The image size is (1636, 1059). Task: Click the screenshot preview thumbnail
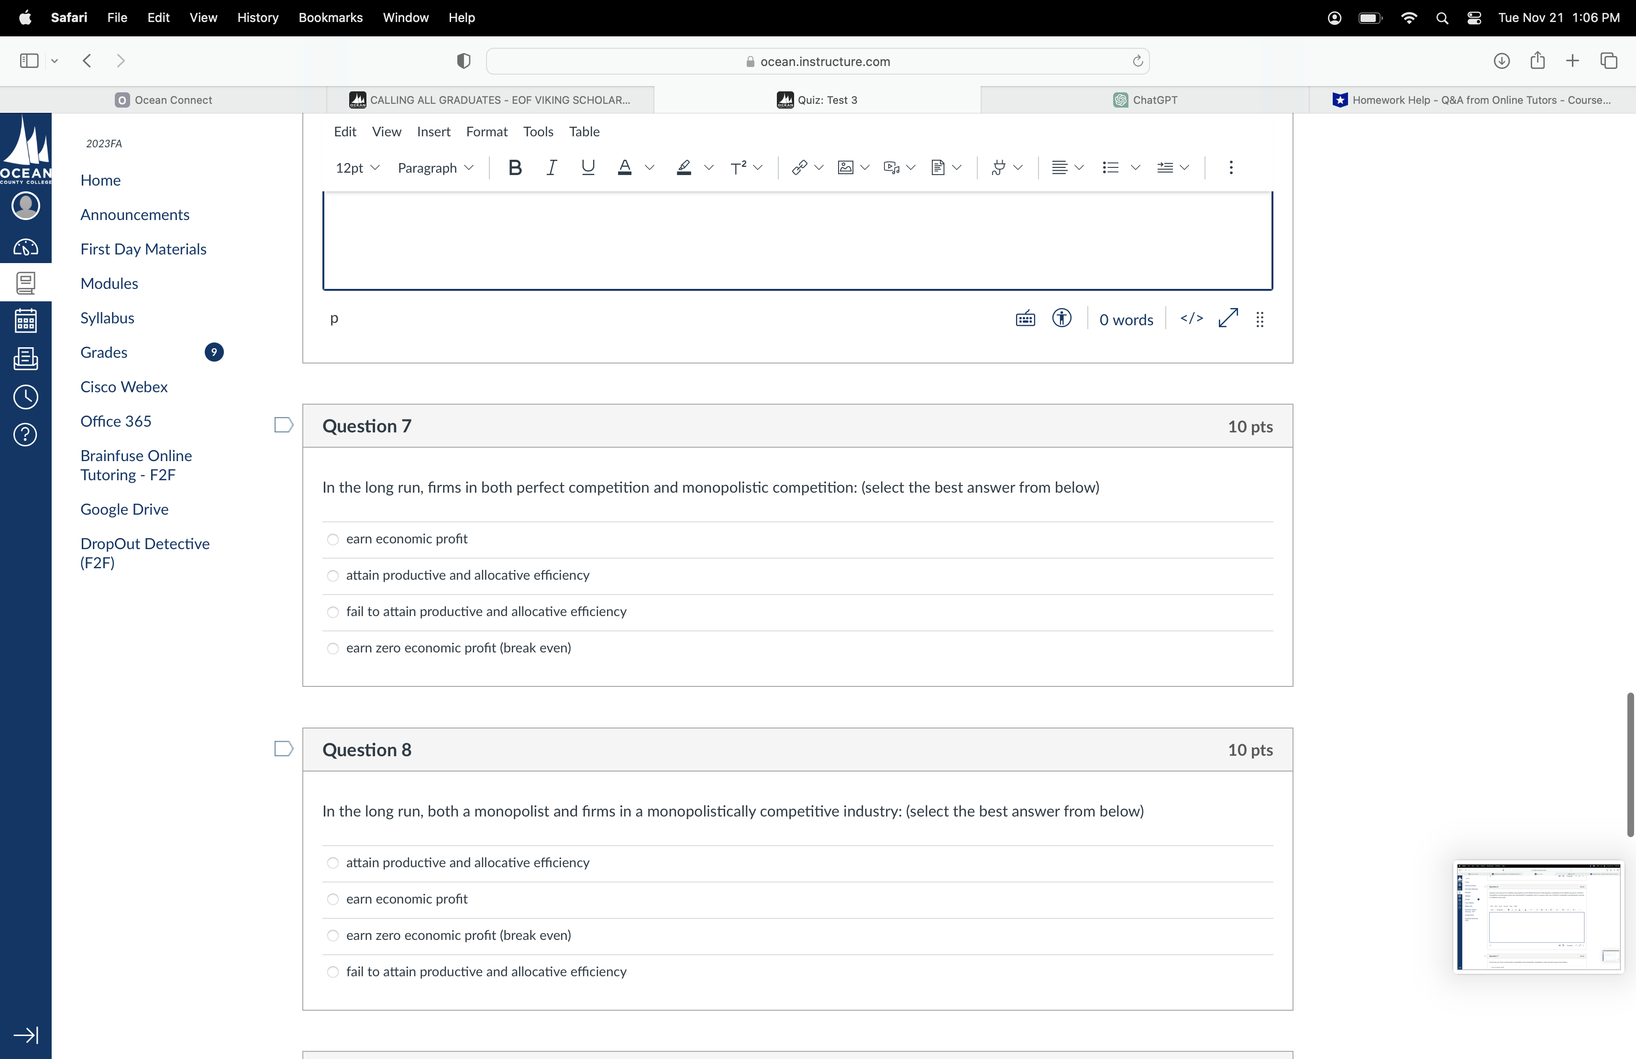coord(1538,917)
